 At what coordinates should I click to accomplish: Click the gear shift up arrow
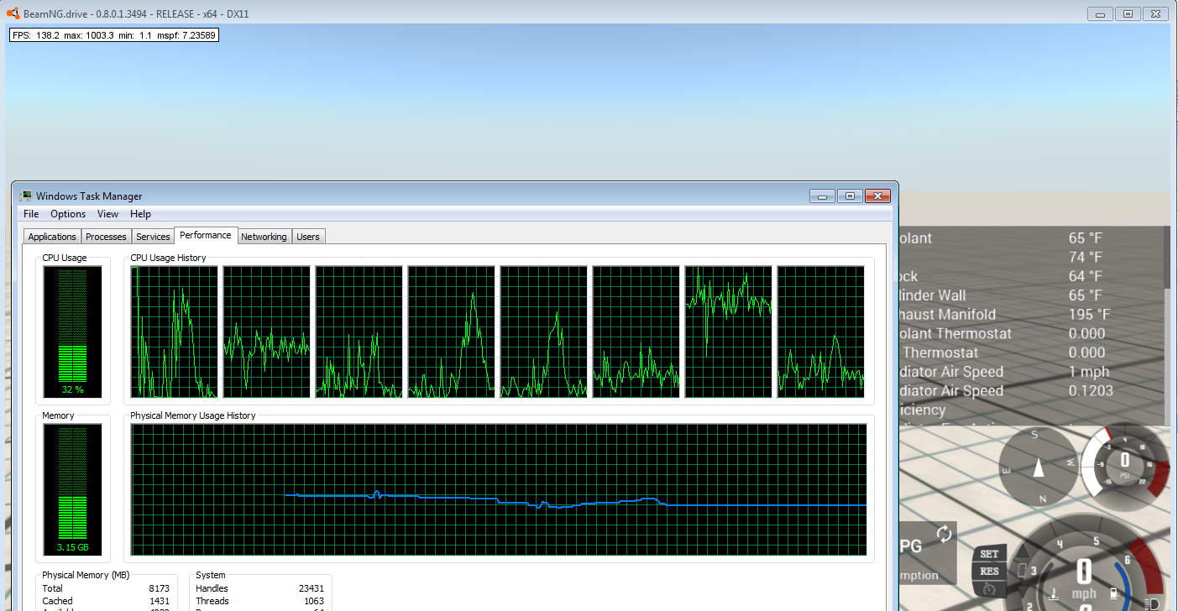[1022, 551]
